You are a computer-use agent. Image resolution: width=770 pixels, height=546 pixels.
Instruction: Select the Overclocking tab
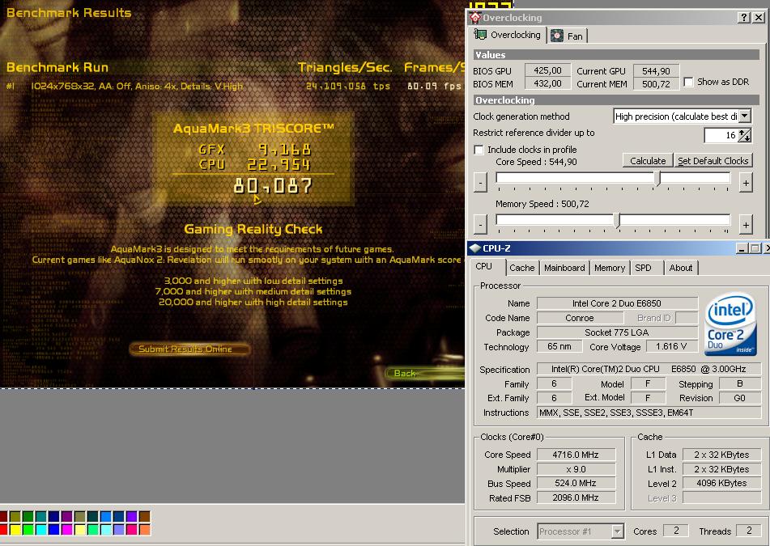coord(508,35)
